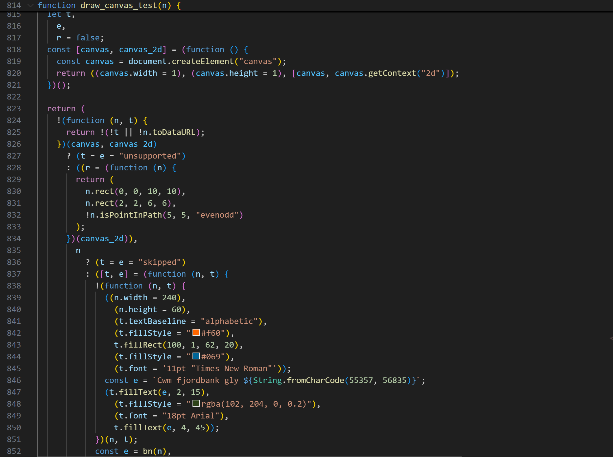Click 'n.height' on line 840
This screenshot has height=457, width=613.
[x=138, y=309]
